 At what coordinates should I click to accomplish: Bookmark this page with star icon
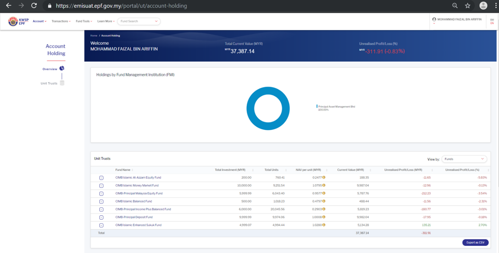pos(468,6)
